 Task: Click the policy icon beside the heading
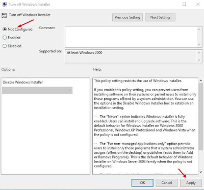(4, 15)
